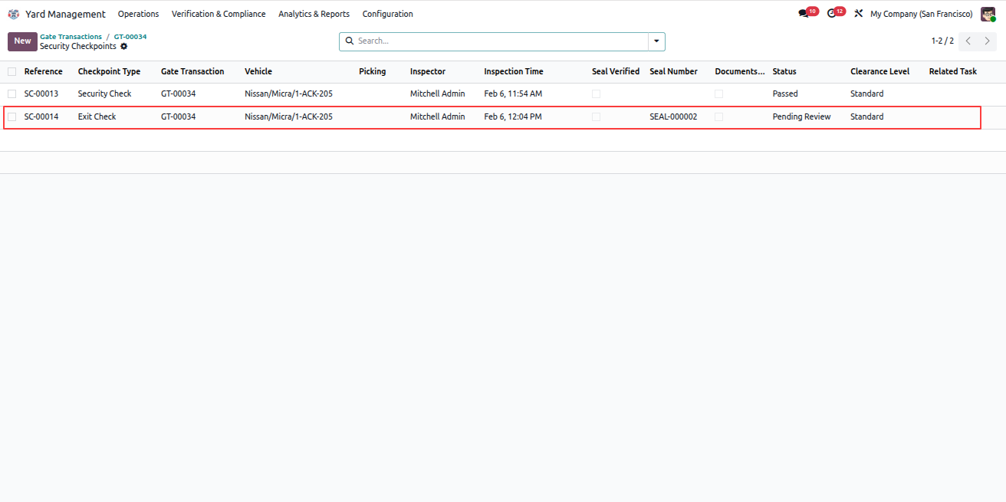Viewport: 1006px width, 502px height.
Task: Select the SC-00013 row checkbox
Action: [x=12, y=94]
